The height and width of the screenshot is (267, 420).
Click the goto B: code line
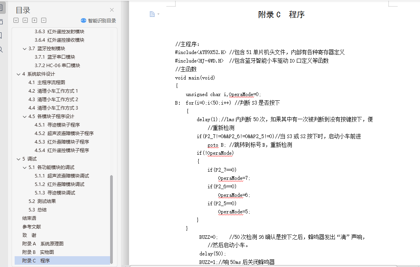pos(249,145)
